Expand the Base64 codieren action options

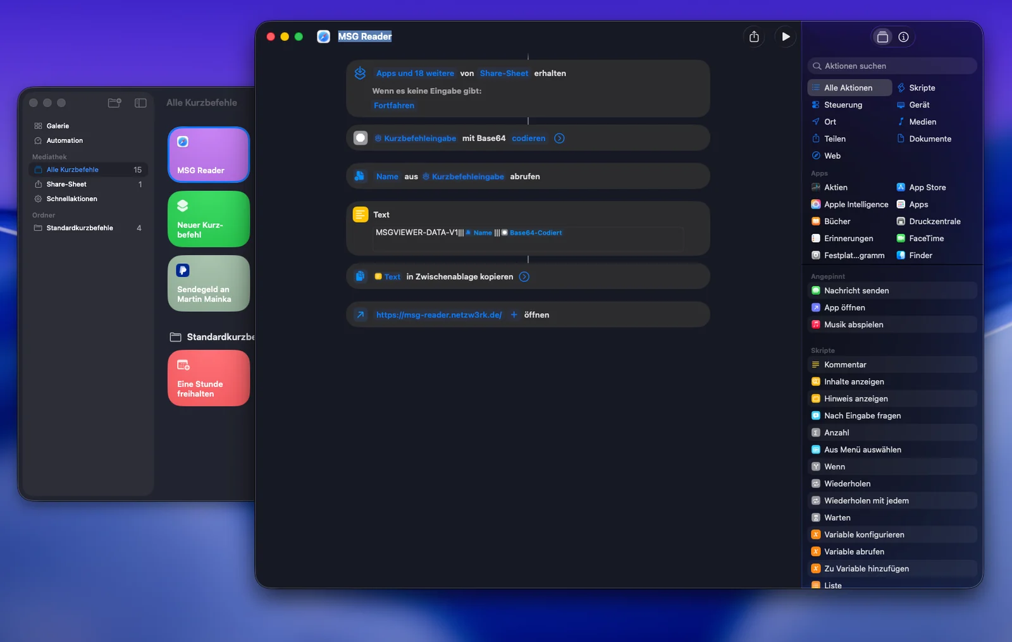559,139
